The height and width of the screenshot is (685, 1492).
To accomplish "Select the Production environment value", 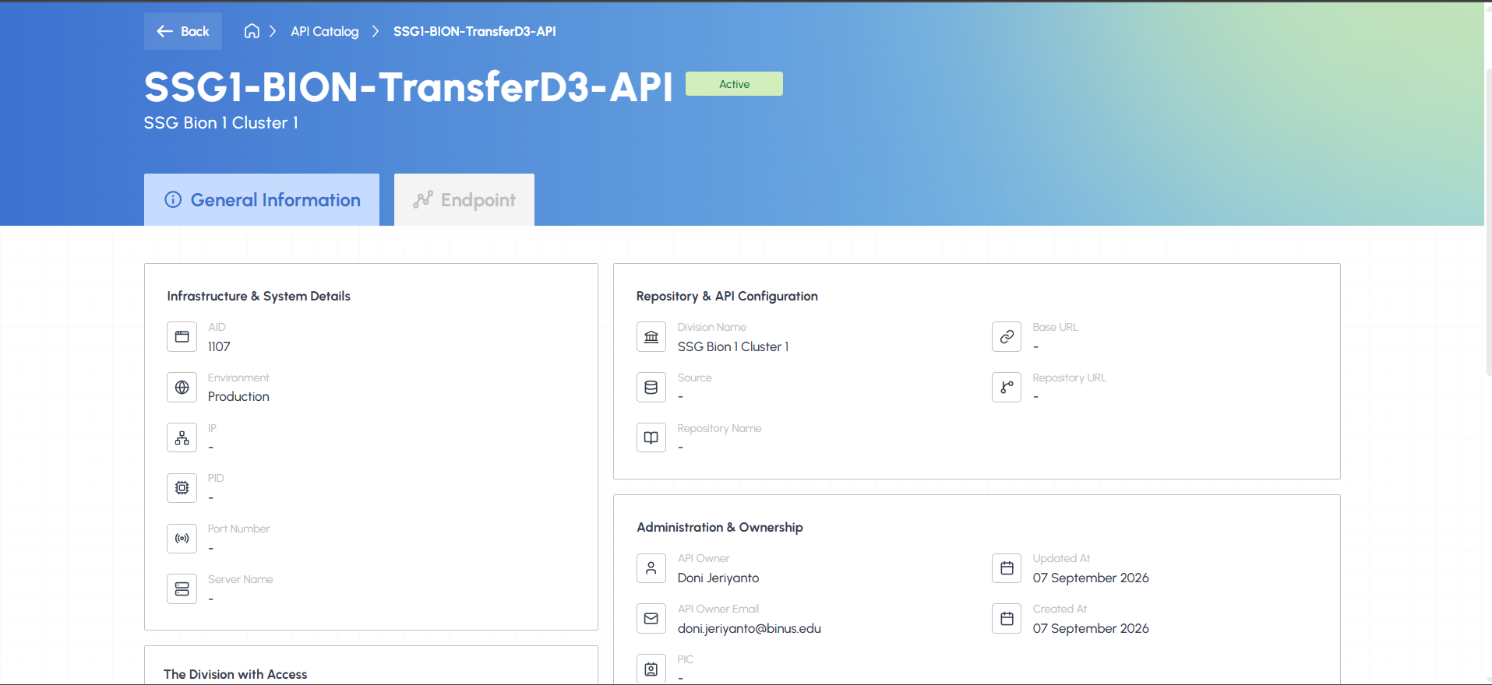I will [238, 396].
